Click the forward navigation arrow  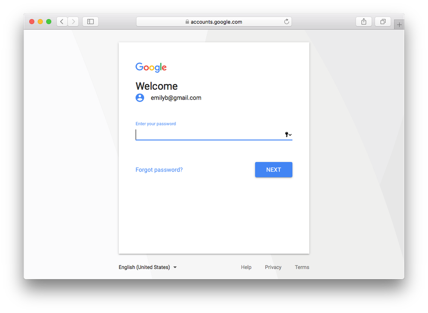coord(73,21)
